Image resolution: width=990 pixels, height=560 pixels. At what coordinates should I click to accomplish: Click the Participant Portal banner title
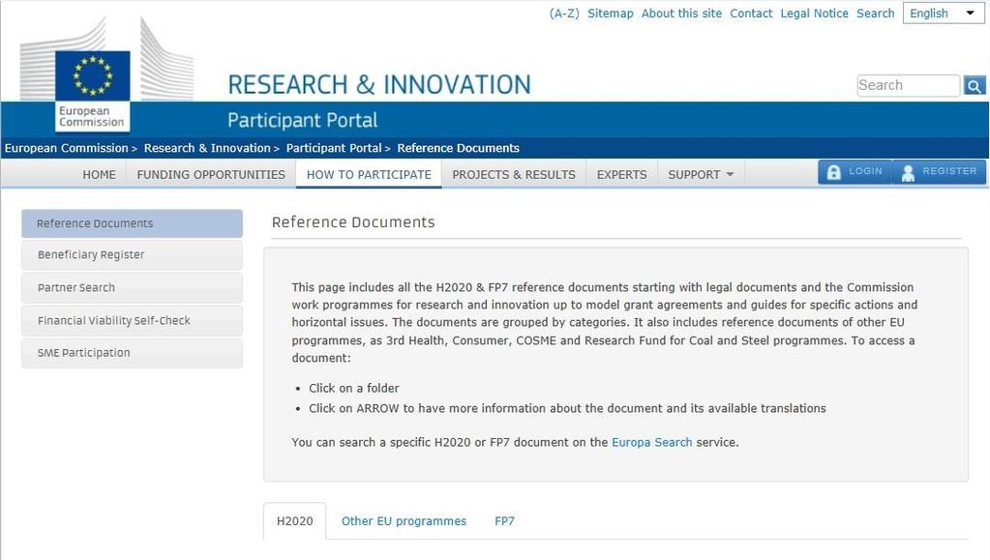click(303, 120)
